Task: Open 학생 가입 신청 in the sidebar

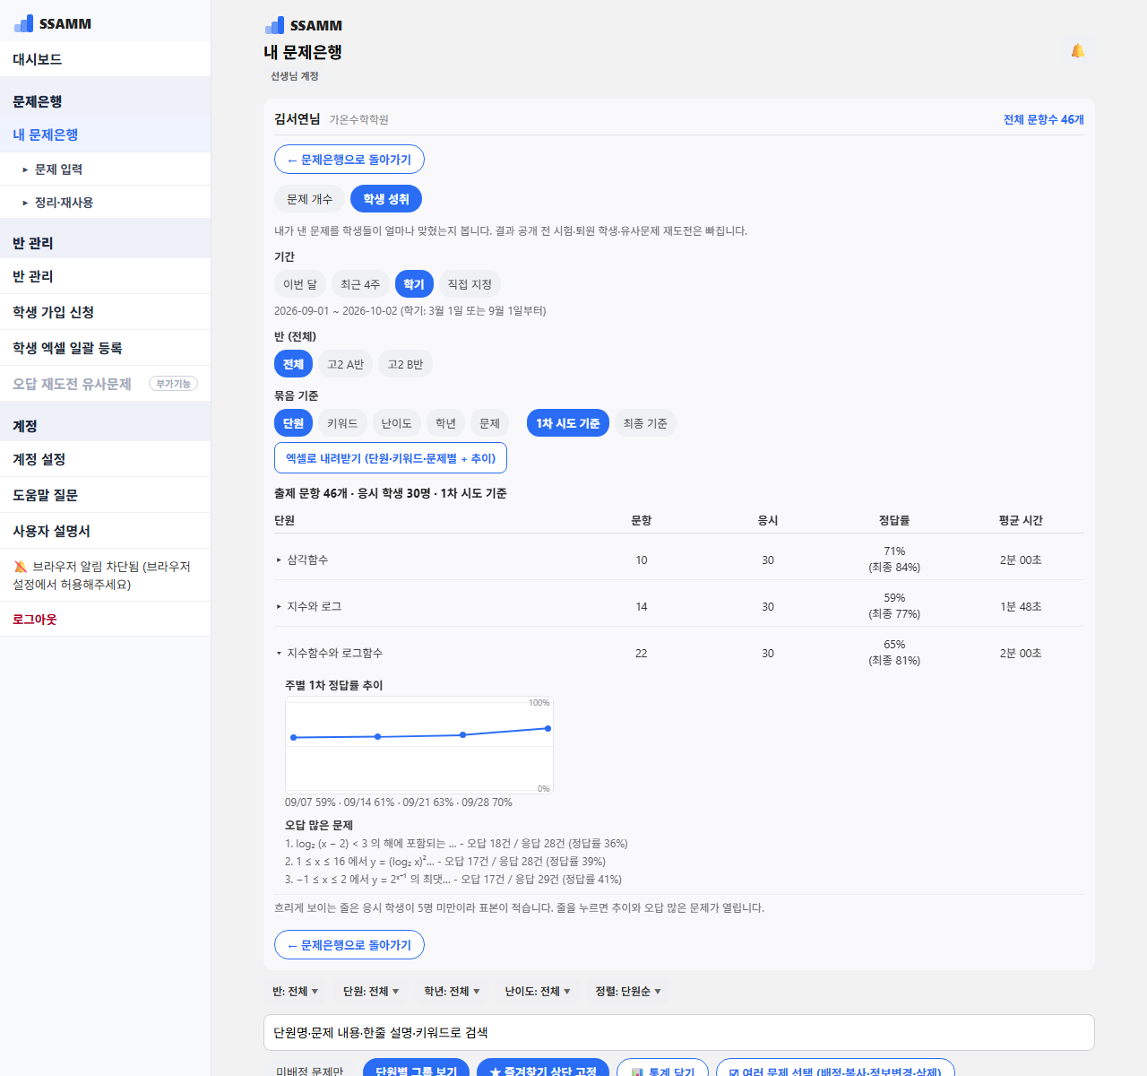Action: coord(105,312)
